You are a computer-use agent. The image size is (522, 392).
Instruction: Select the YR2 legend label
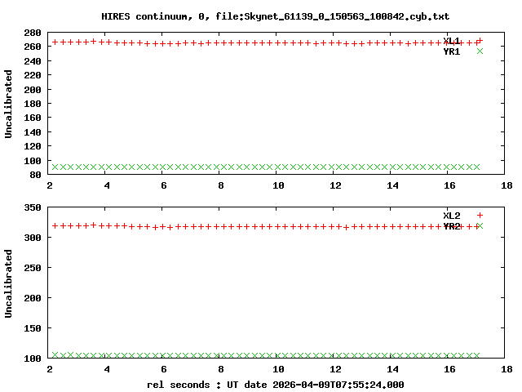click(x=452, y=226)
